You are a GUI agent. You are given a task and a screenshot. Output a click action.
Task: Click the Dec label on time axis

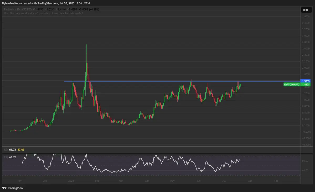[45, 181]
